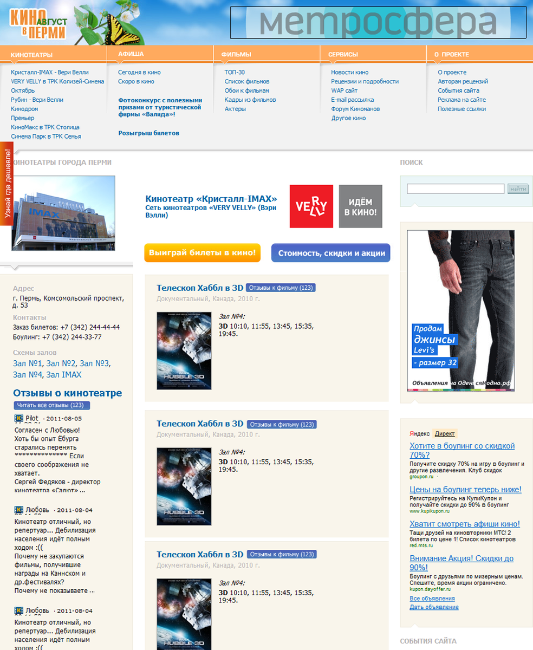Image resolution: width=533 pixels, height=650 pixels.
Task: Open the Кинодром link
Action: [24, 109]
